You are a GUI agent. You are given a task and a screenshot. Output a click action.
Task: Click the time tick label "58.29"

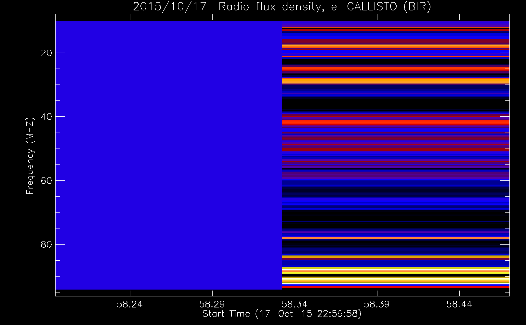[x=212, y=304]
